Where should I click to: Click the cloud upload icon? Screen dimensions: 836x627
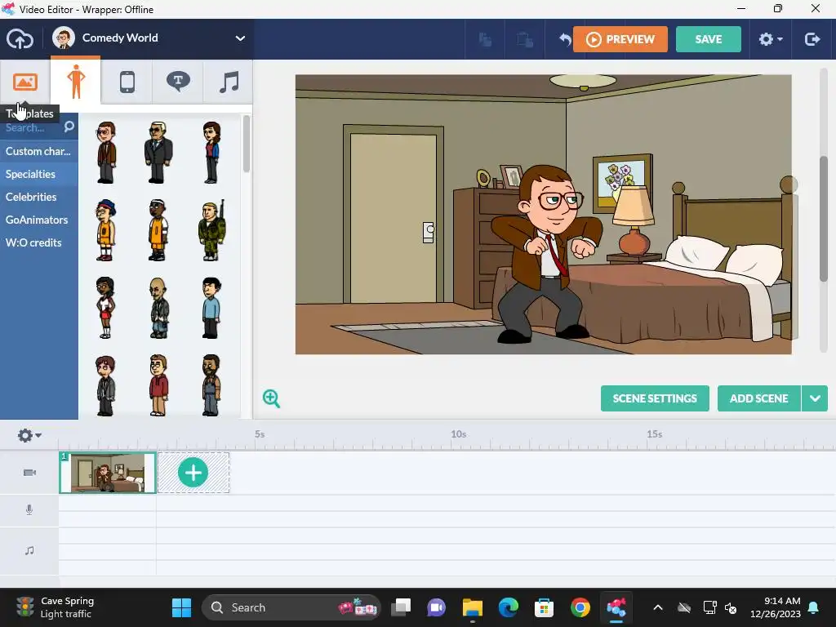click(20, 39)
